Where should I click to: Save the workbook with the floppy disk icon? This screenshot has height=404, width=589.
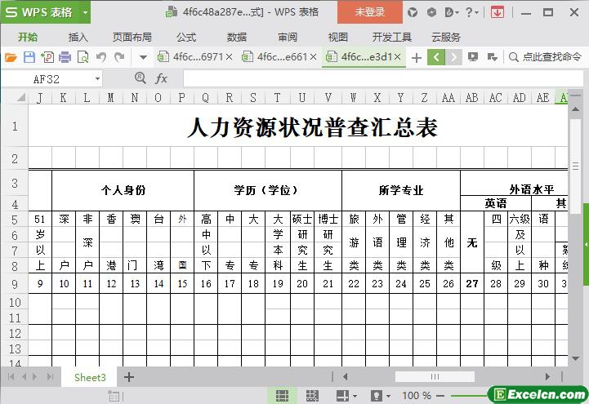point(29,57)
